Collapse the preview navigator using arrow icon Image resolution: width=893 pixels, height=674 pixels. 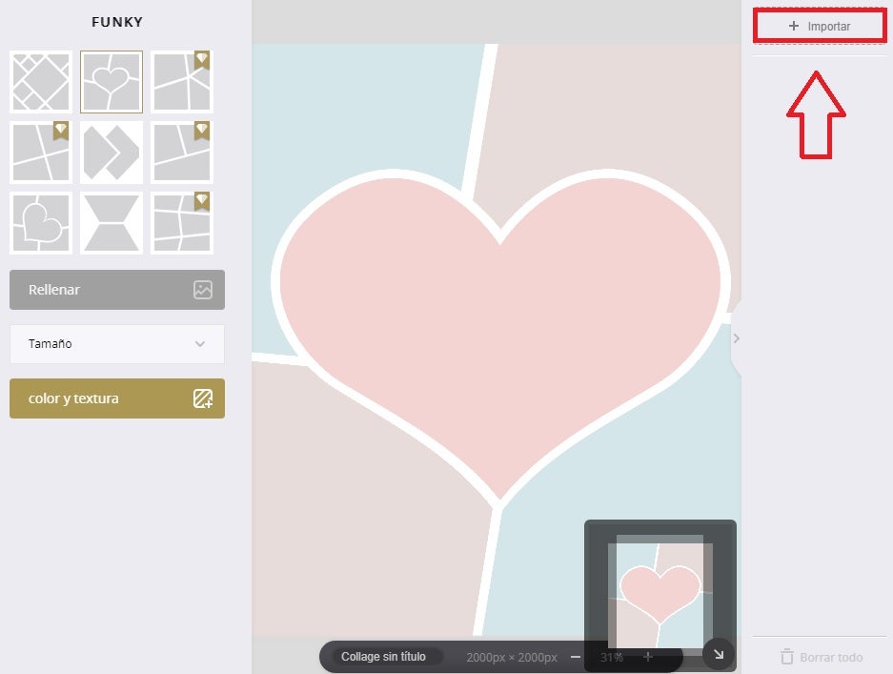[719, 654]
